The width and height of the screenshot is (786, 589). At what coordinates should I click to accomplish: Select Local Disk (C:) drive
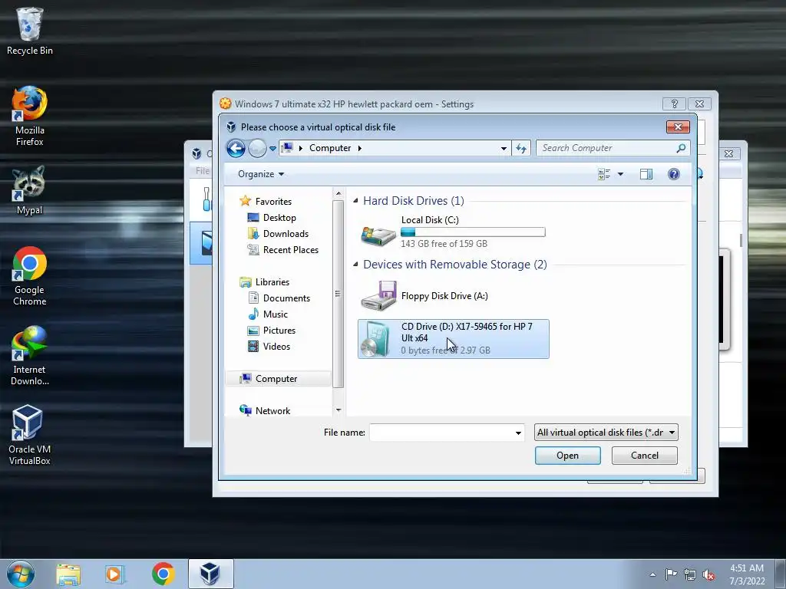click(x=453, y=232)
